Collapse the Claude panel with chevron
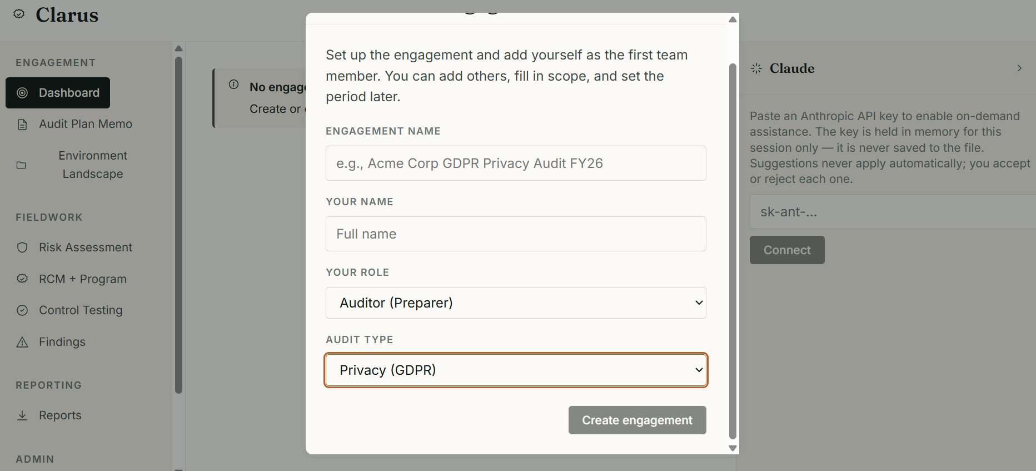This screenshot has width=1036, height=471. coord(1019,68)
